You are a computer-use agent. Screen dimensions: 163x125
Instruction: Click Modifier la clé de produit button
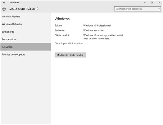coord(70,55)
